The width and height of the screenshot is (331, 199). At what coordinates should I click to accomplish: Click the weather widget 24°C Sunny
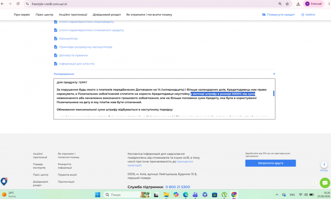(x=9, y=194)
